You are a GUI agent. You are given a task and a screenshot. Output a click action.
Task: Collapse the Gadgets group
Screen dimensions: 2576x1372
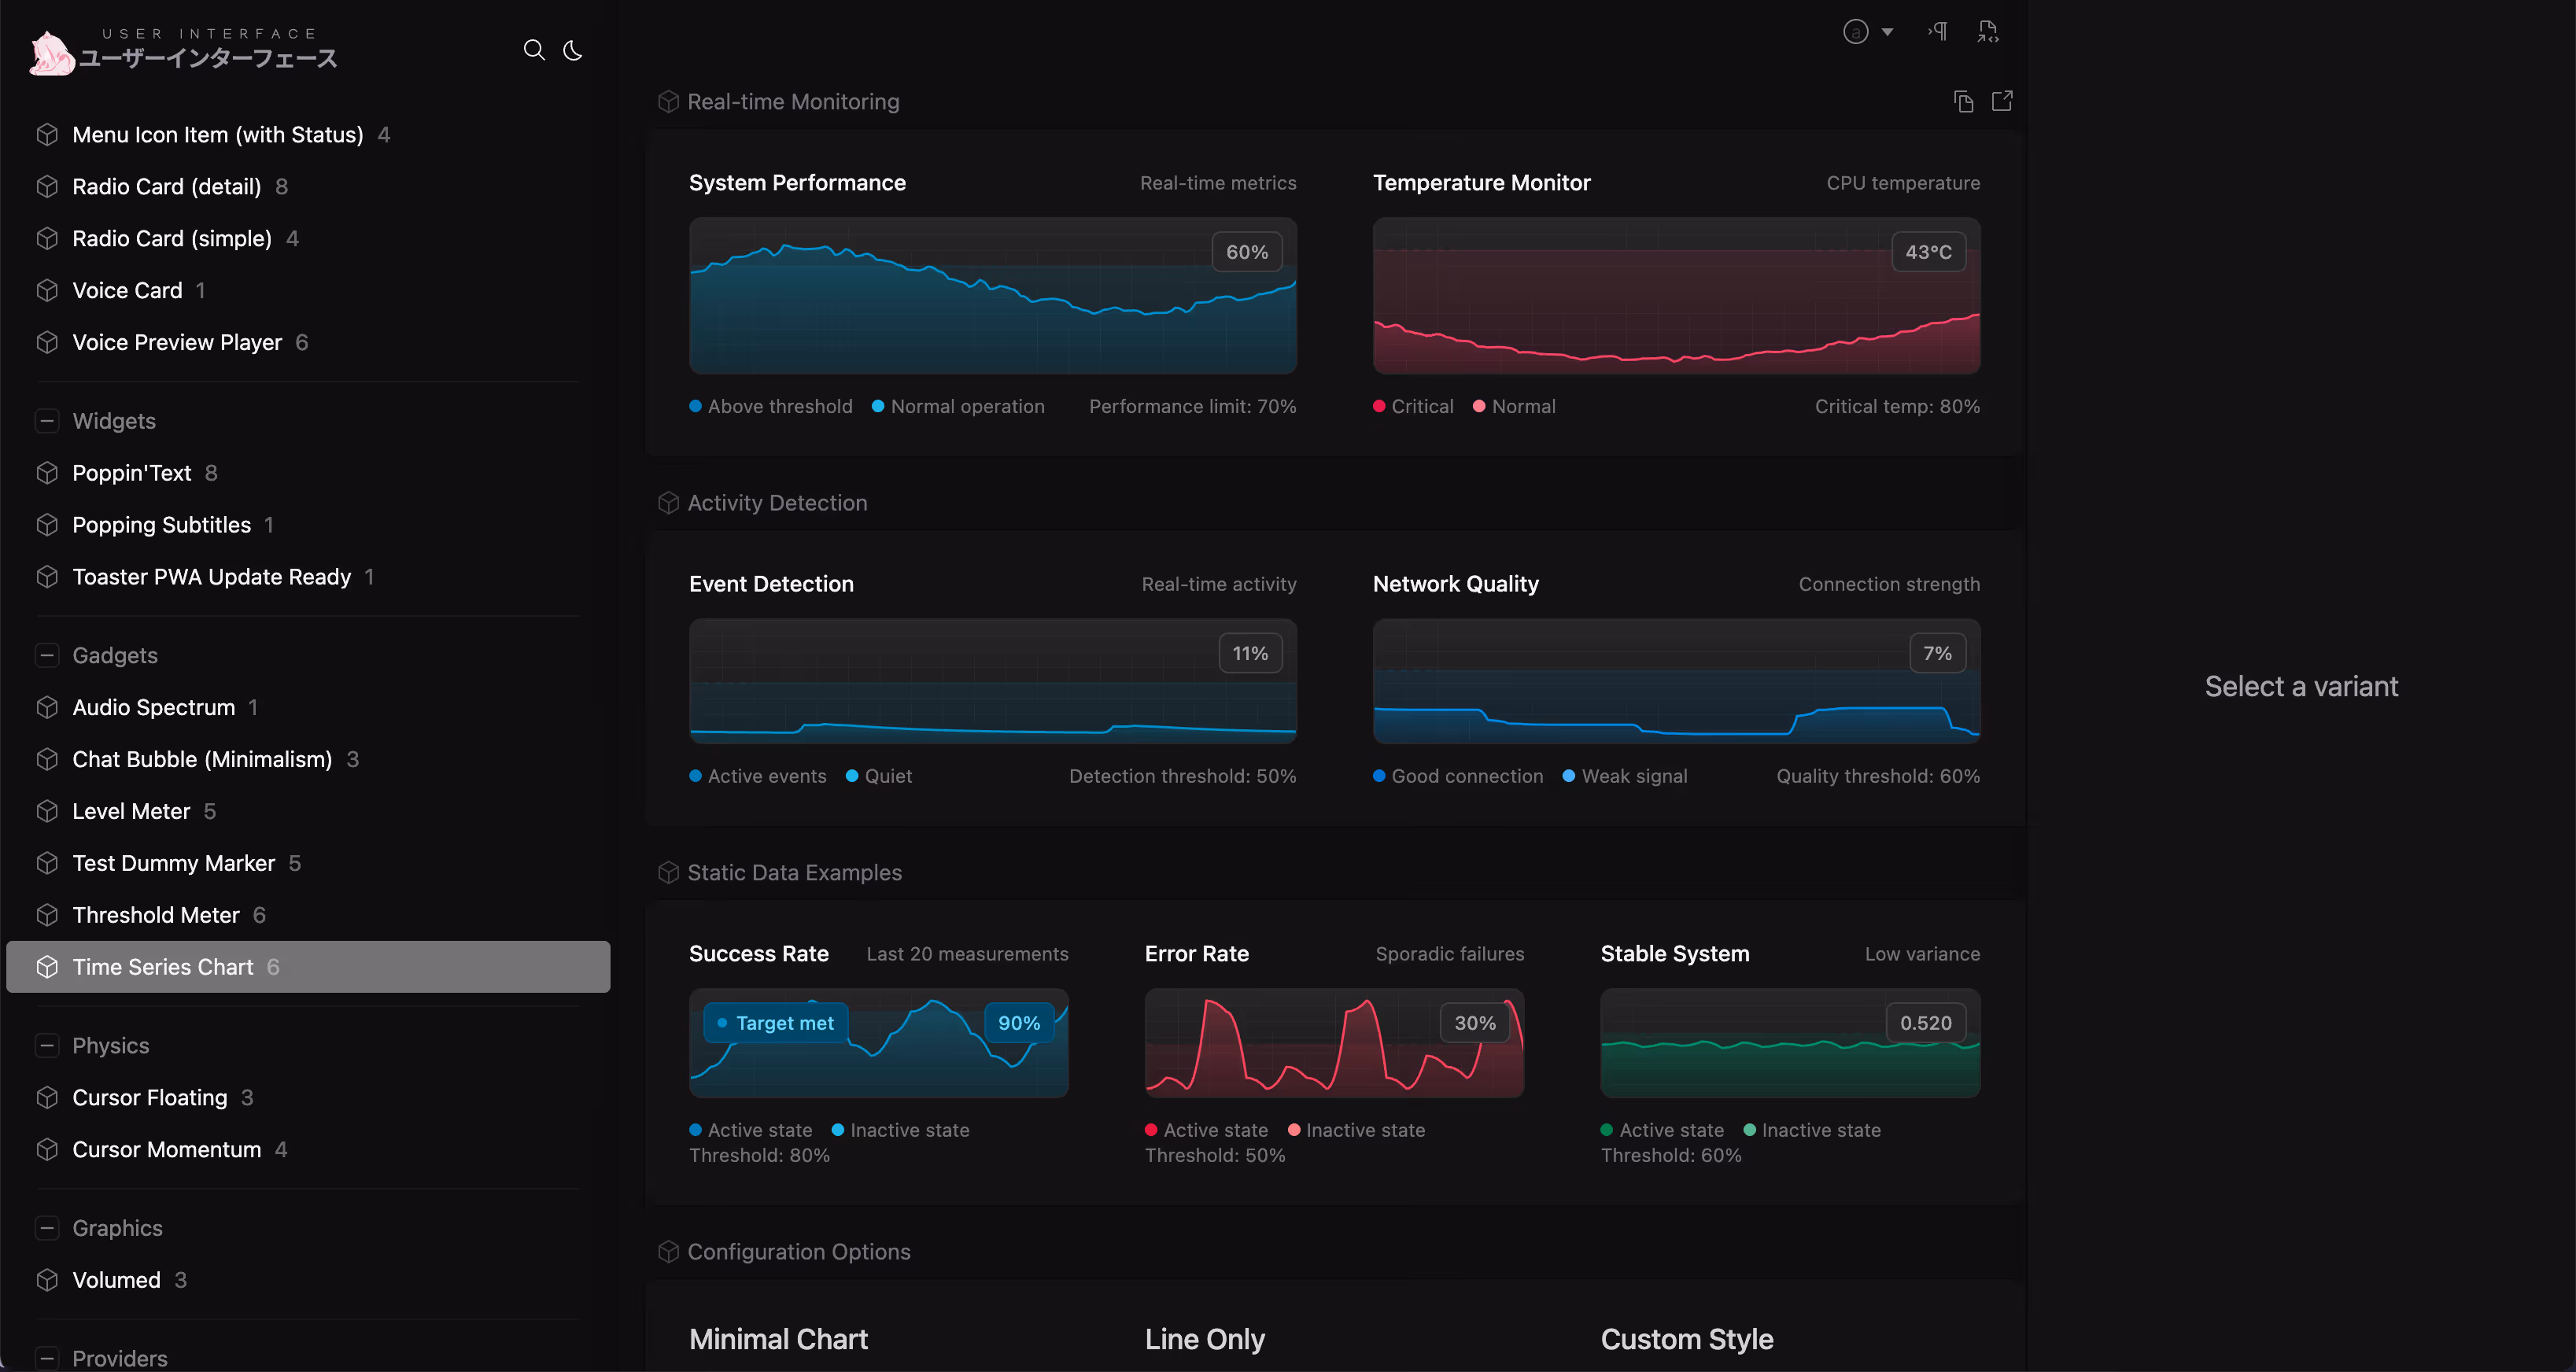(47, 655)
